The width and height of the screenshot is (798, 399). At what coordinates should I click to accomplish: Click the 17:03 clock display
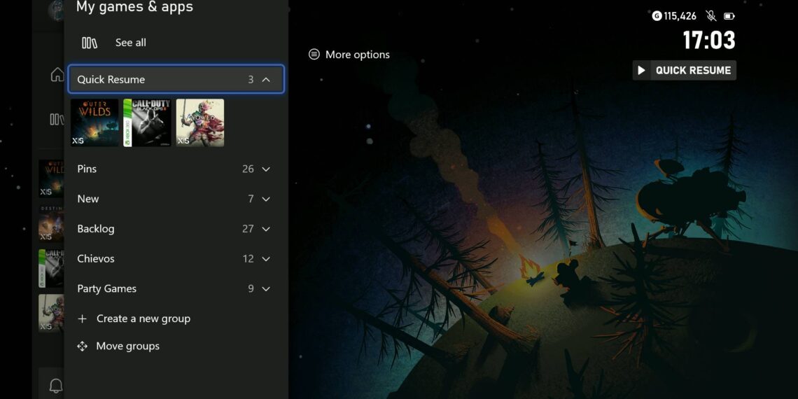pos(708,41)
